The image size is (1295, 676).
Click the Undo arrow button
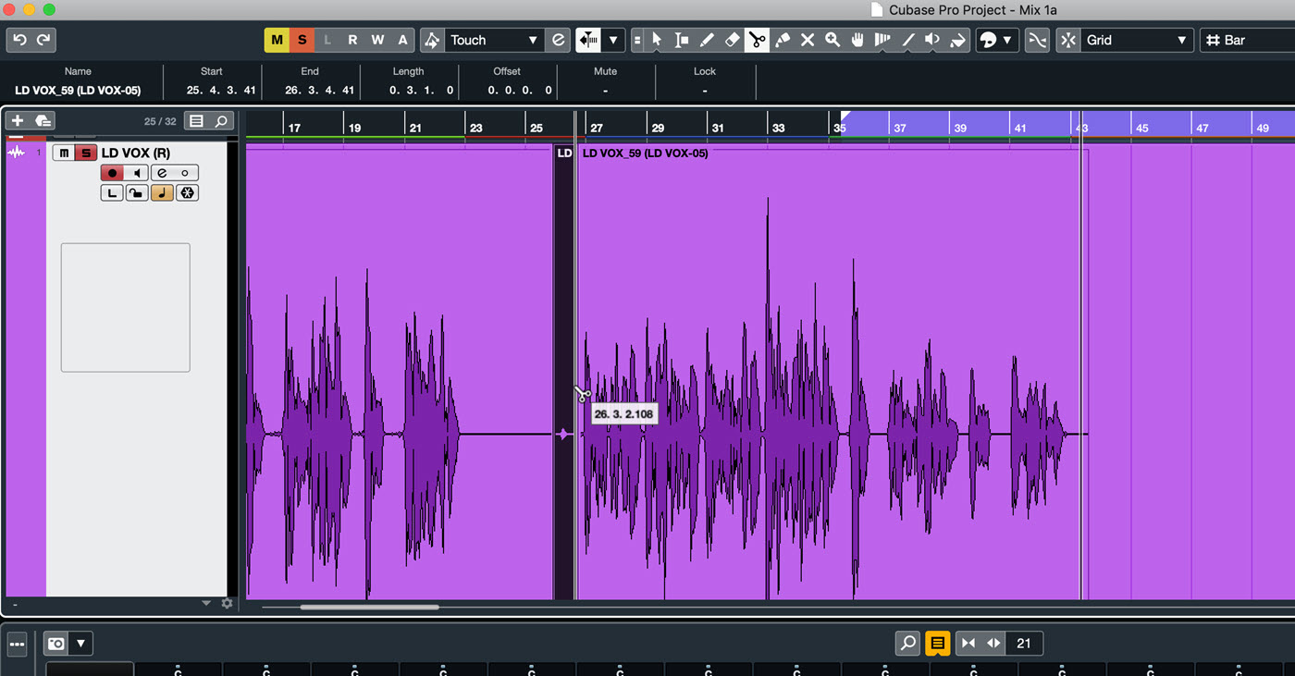19,40
